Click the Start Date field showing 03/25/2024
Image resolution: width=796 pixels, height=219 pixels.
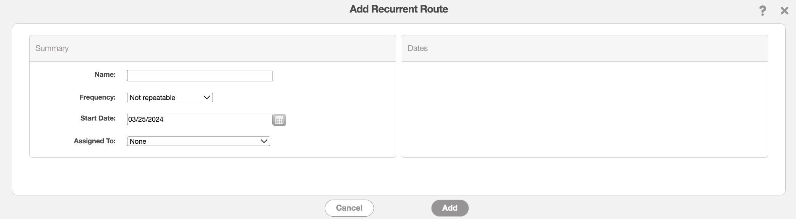point(200,119)
